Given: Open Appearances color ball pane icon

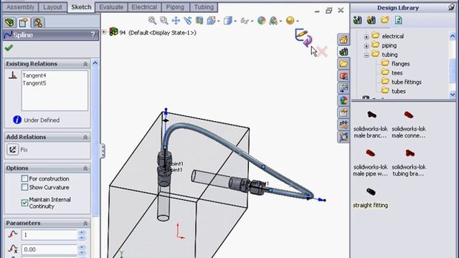Looking at the screenshot, I should point(344,100).
